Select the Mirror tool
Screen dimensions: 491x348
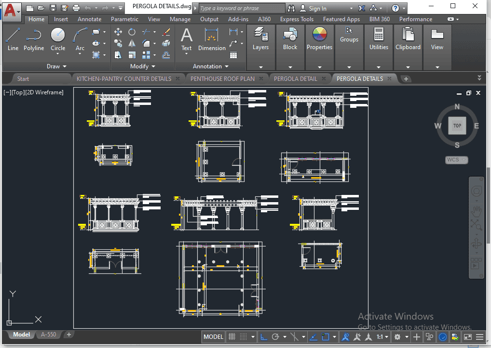132,43
